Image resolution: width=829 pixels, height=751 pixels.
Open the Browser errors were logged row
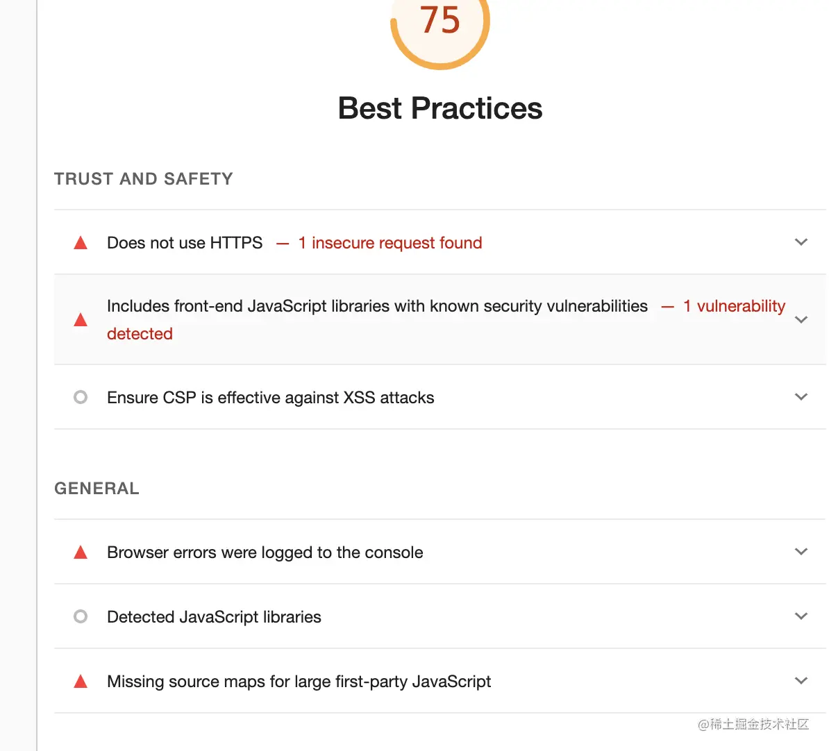click(x=265, y=552)
